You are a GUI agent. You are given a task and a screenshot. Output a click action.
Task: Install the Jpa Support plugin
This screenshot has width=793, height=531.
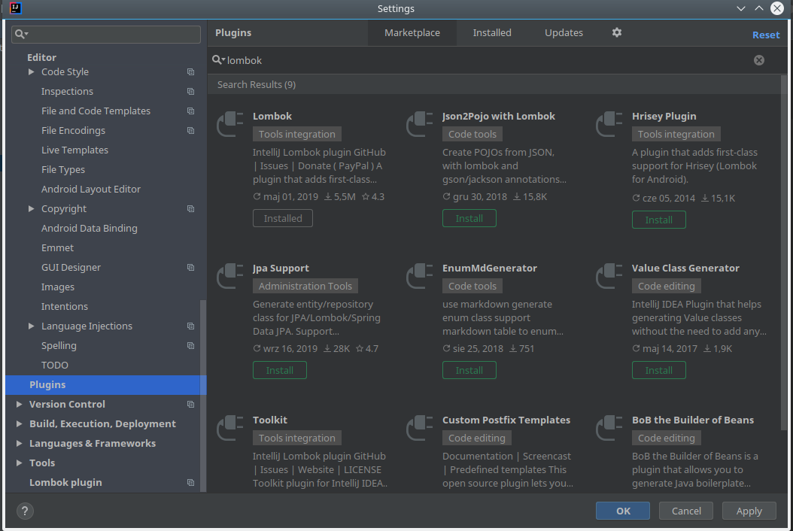280,370
